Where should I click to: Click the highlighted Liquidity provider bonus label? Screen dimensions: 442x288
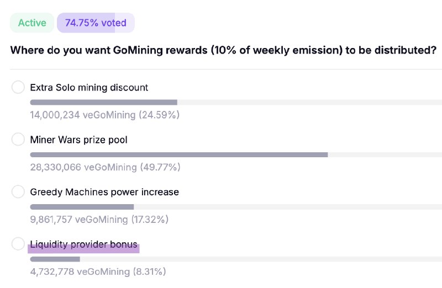84,244
